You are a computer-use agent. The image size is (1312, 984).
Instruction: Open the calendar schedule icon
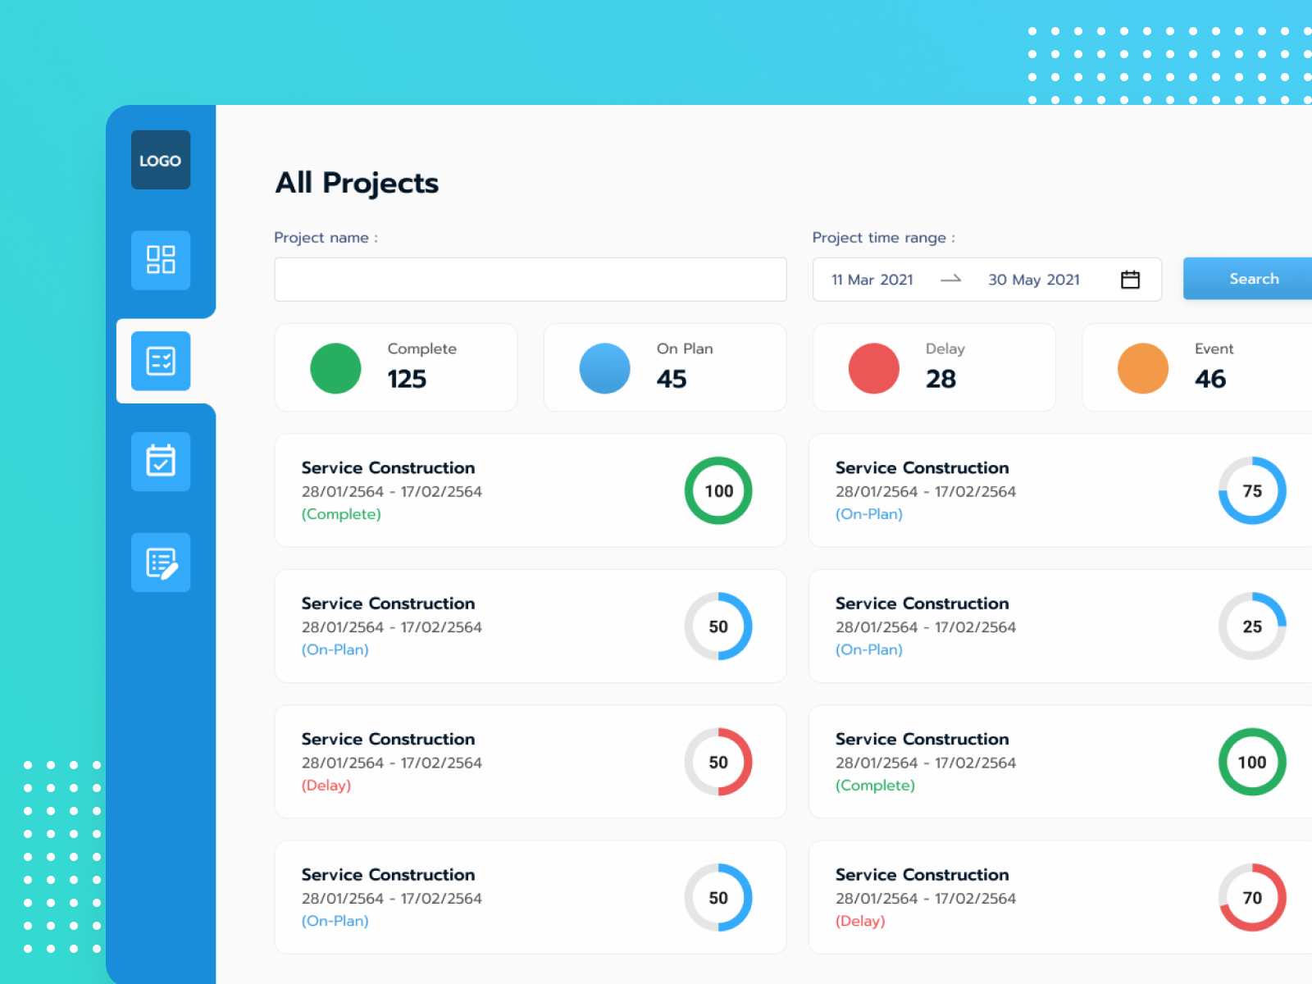[160, 461]
